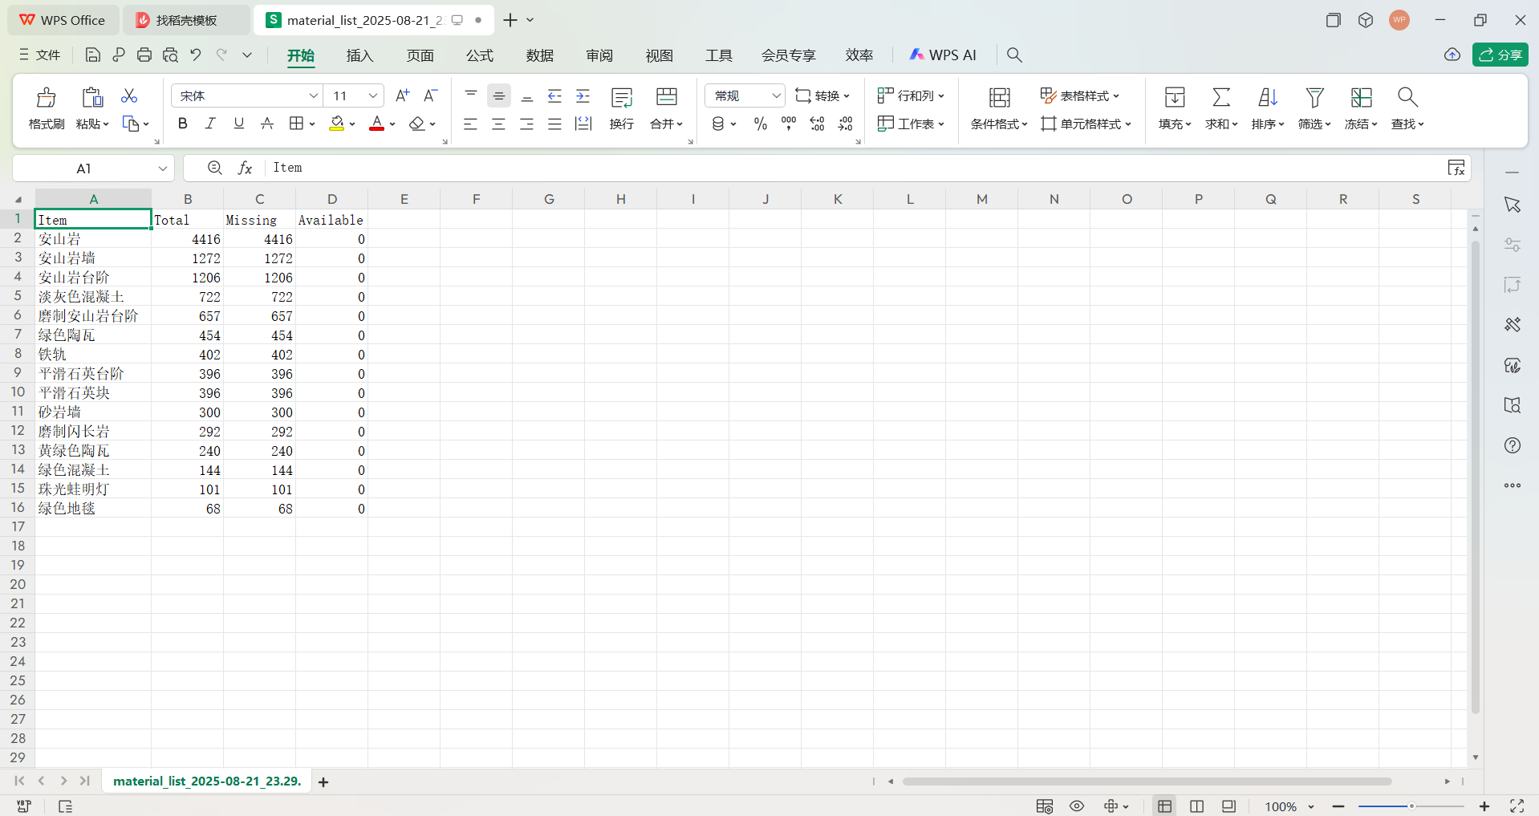This screenshot has width=1539, height=816.
Task: Click the insert function fx icon
Action: tap(246, 168)
